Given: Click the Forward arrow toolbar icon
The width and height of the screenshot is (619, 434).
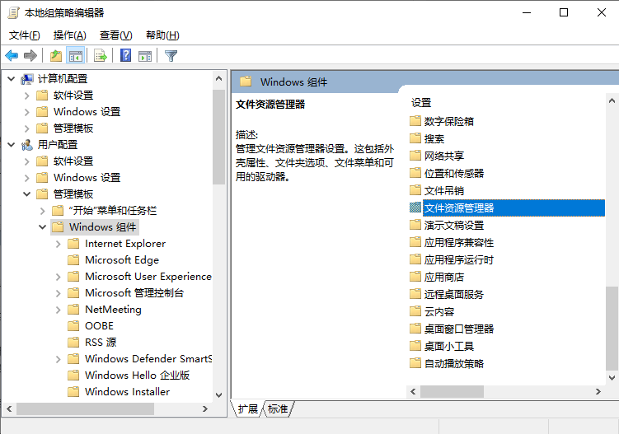Looking at the screenshot, I should (30, 56).
